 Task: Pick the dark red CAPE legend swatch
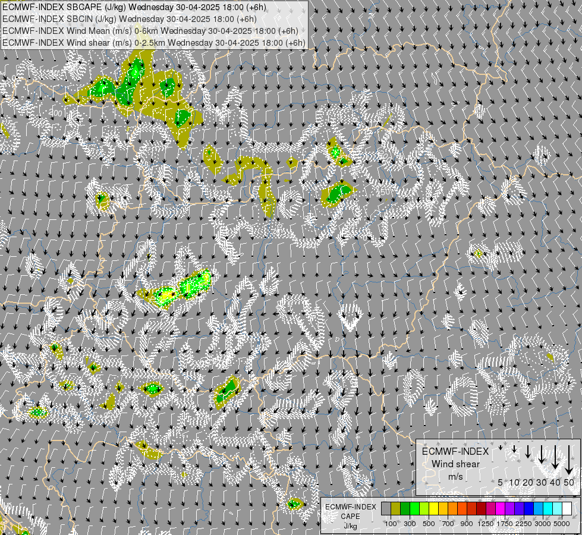click(x=482, y=508)
